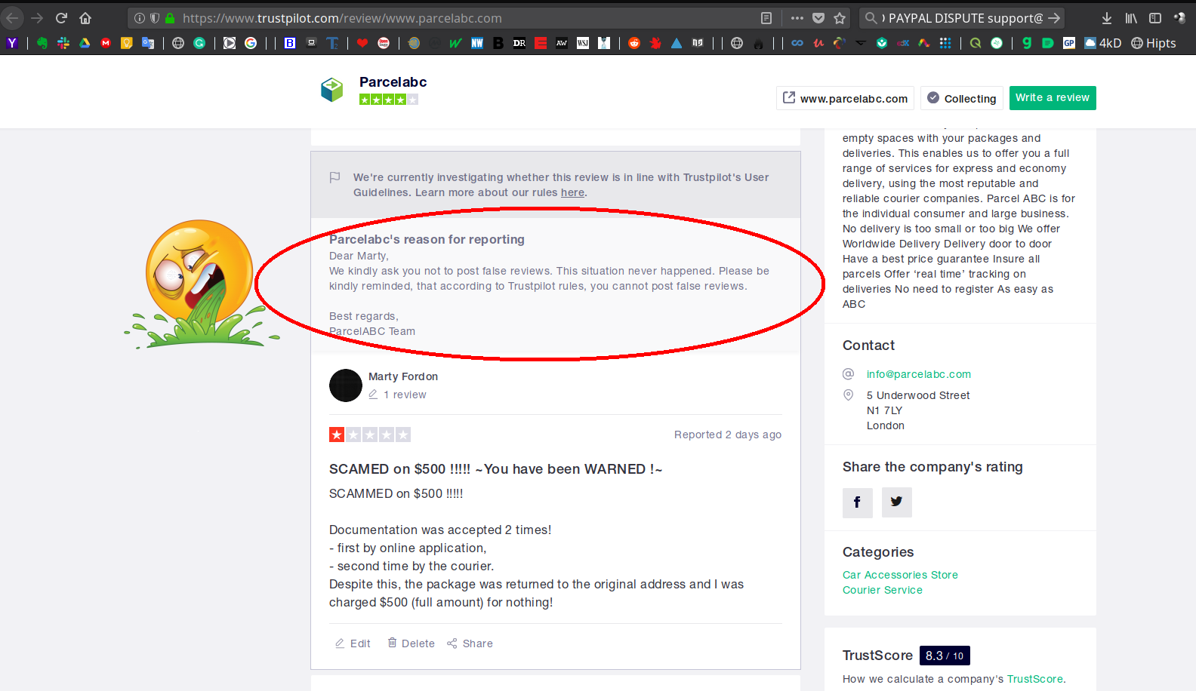1196x691 pixels.
Task: Select the one-star rating on review
Action: click(337, 435)
